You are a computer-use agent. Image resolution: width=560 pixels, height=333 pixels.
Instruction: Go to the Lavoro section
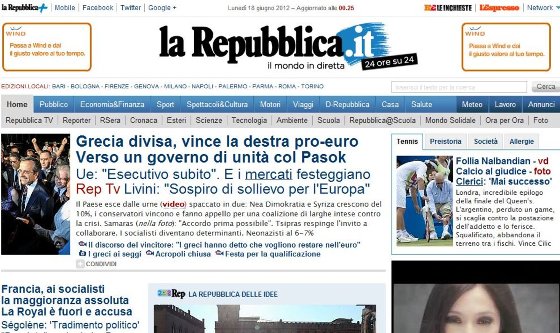click(505, 105)
